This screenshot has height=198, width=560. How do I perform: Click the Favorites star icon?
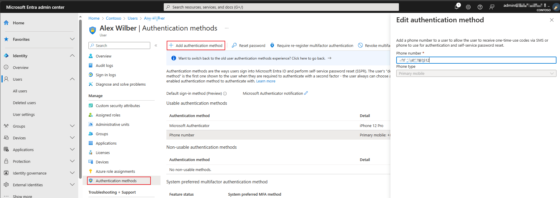(6, 39)
